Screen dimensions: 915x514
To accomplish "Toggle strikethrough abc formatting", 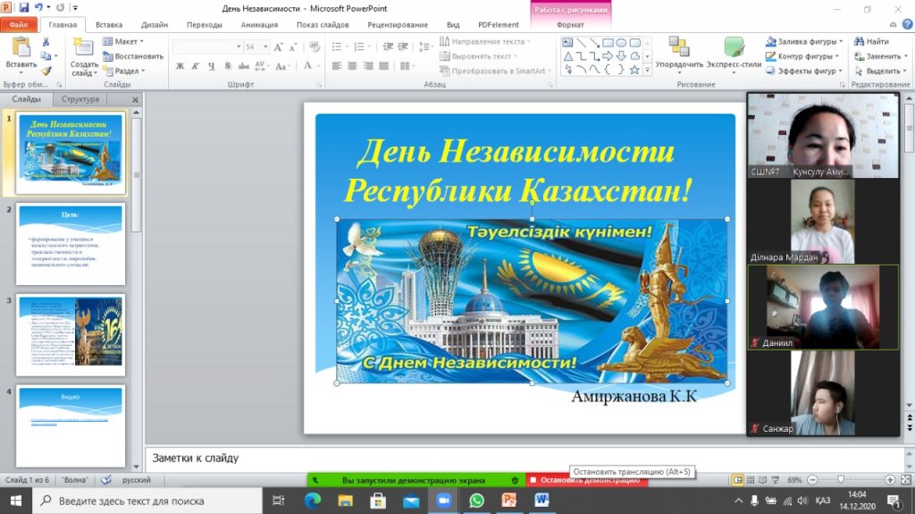I will coord(243,66).
